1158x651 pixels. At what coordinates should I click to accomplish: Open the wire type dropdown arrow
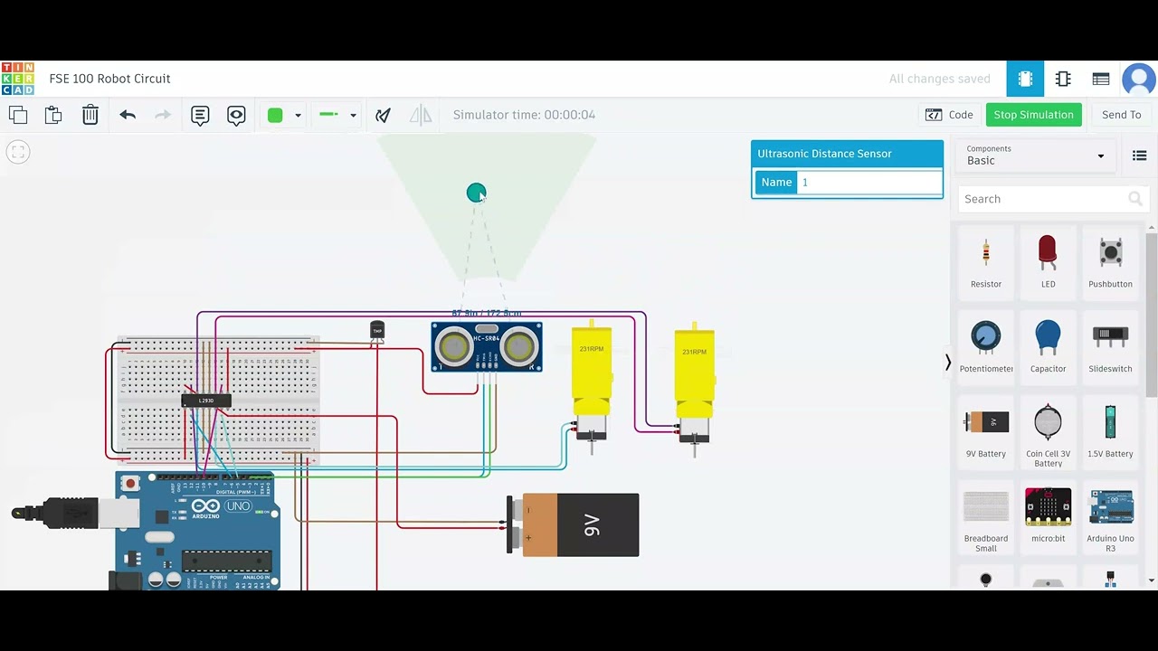353,116
